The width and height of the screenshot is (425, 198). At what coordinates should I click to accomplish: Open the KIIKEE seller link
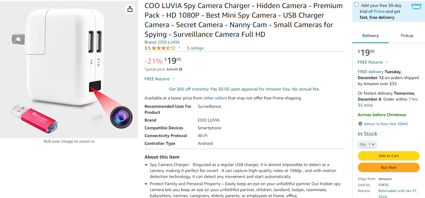(x=383, y=185)
